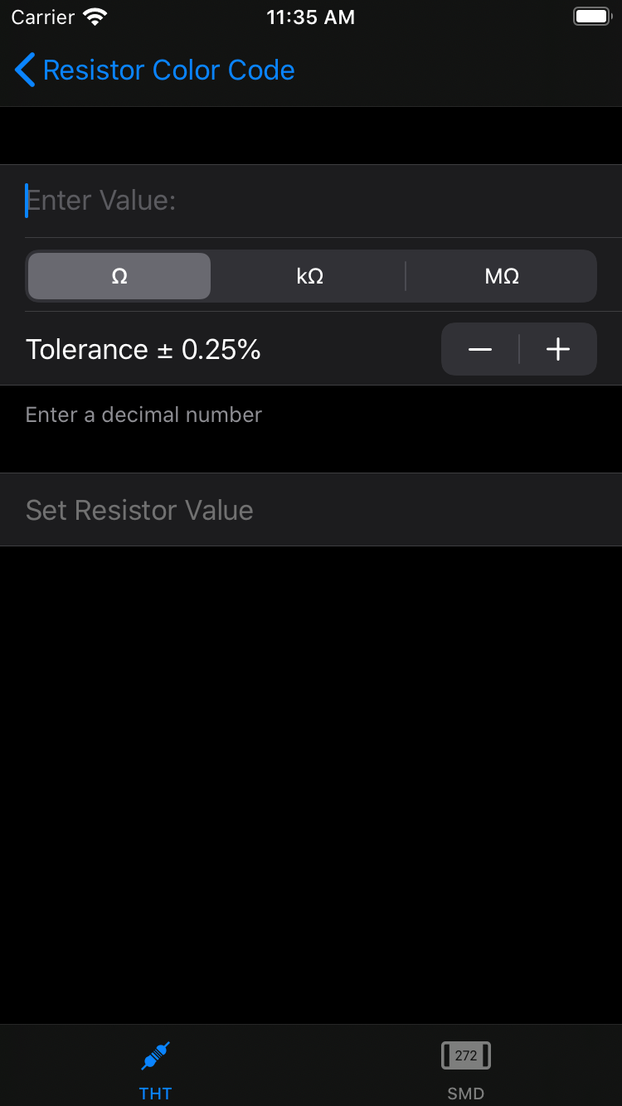Focus the Enter Value placeholder text
622x1106 pixels.
[101, 201]
